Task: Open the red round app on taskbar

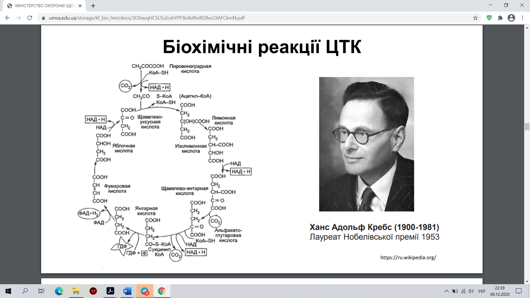Action: [93, 291]
